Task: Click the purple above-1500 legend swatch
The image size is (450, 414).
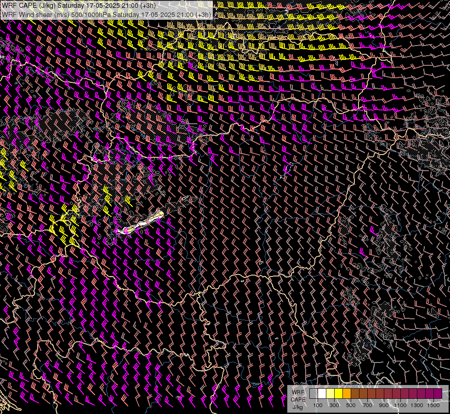Action: (x=438, y=393)
